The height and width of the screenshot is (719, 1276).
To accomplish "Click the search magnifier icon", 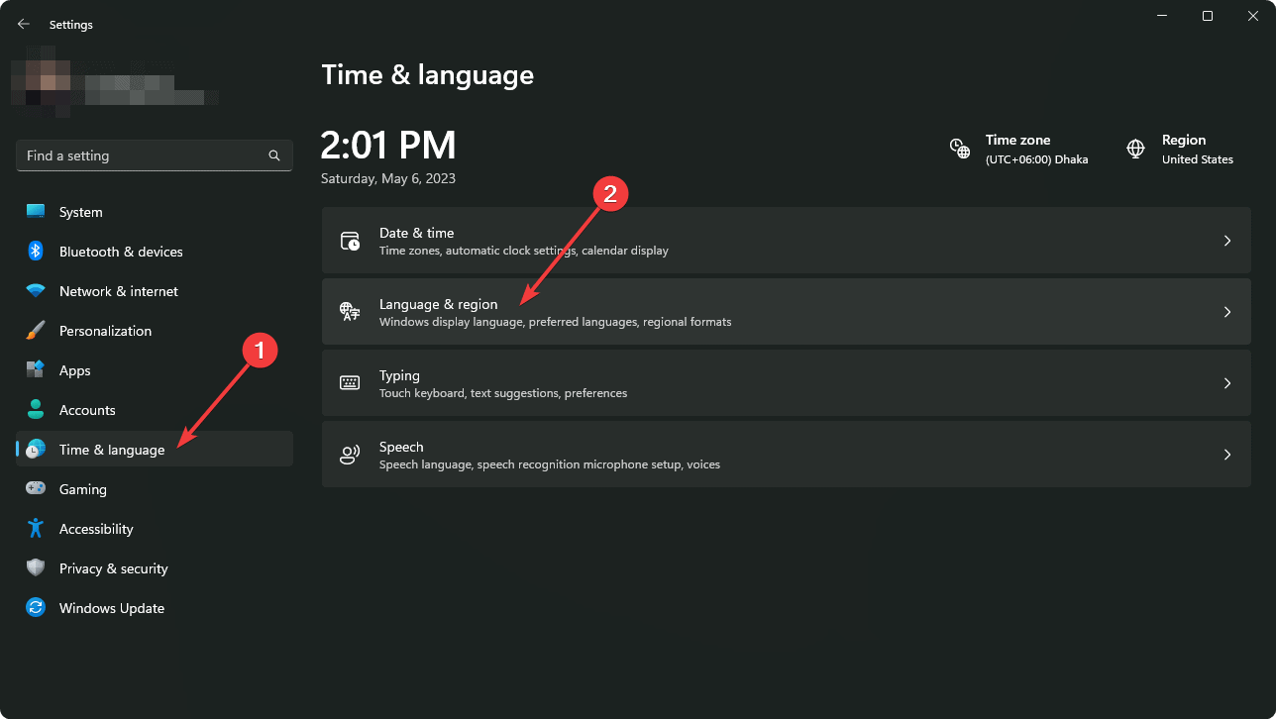I will (274, 155).
